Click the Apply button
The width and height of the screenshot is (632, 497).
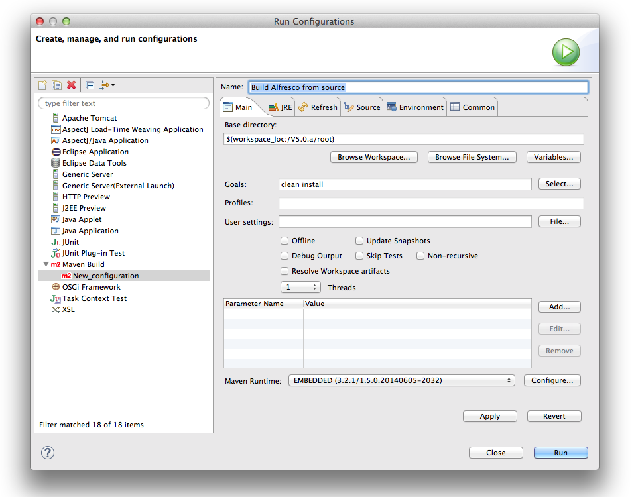pos(490,416)
